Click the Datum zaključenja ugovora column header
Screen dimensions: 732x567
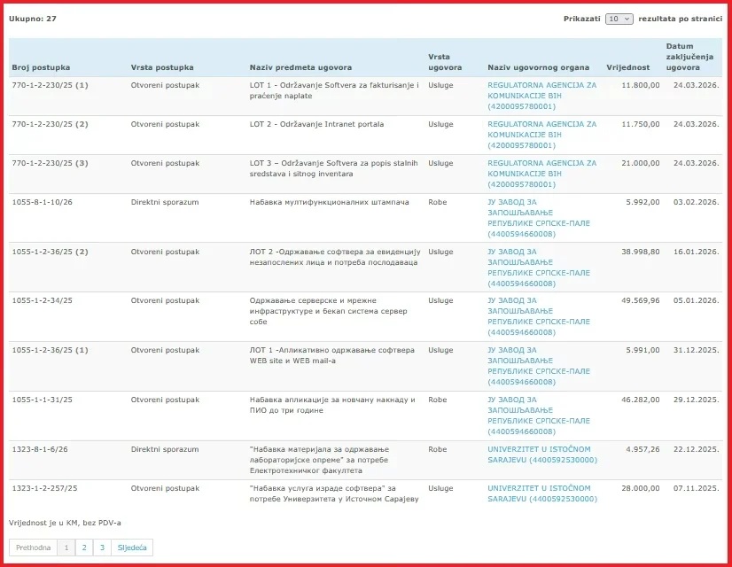[689, 57]
